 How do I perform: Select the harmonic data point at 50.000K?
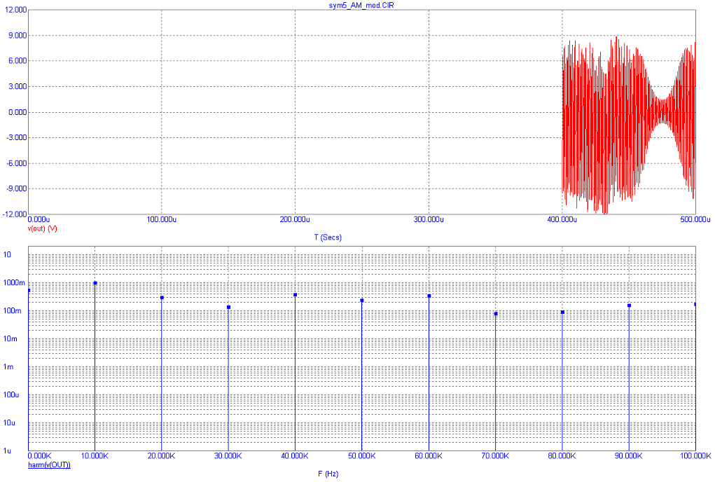[x=362, y=301]
